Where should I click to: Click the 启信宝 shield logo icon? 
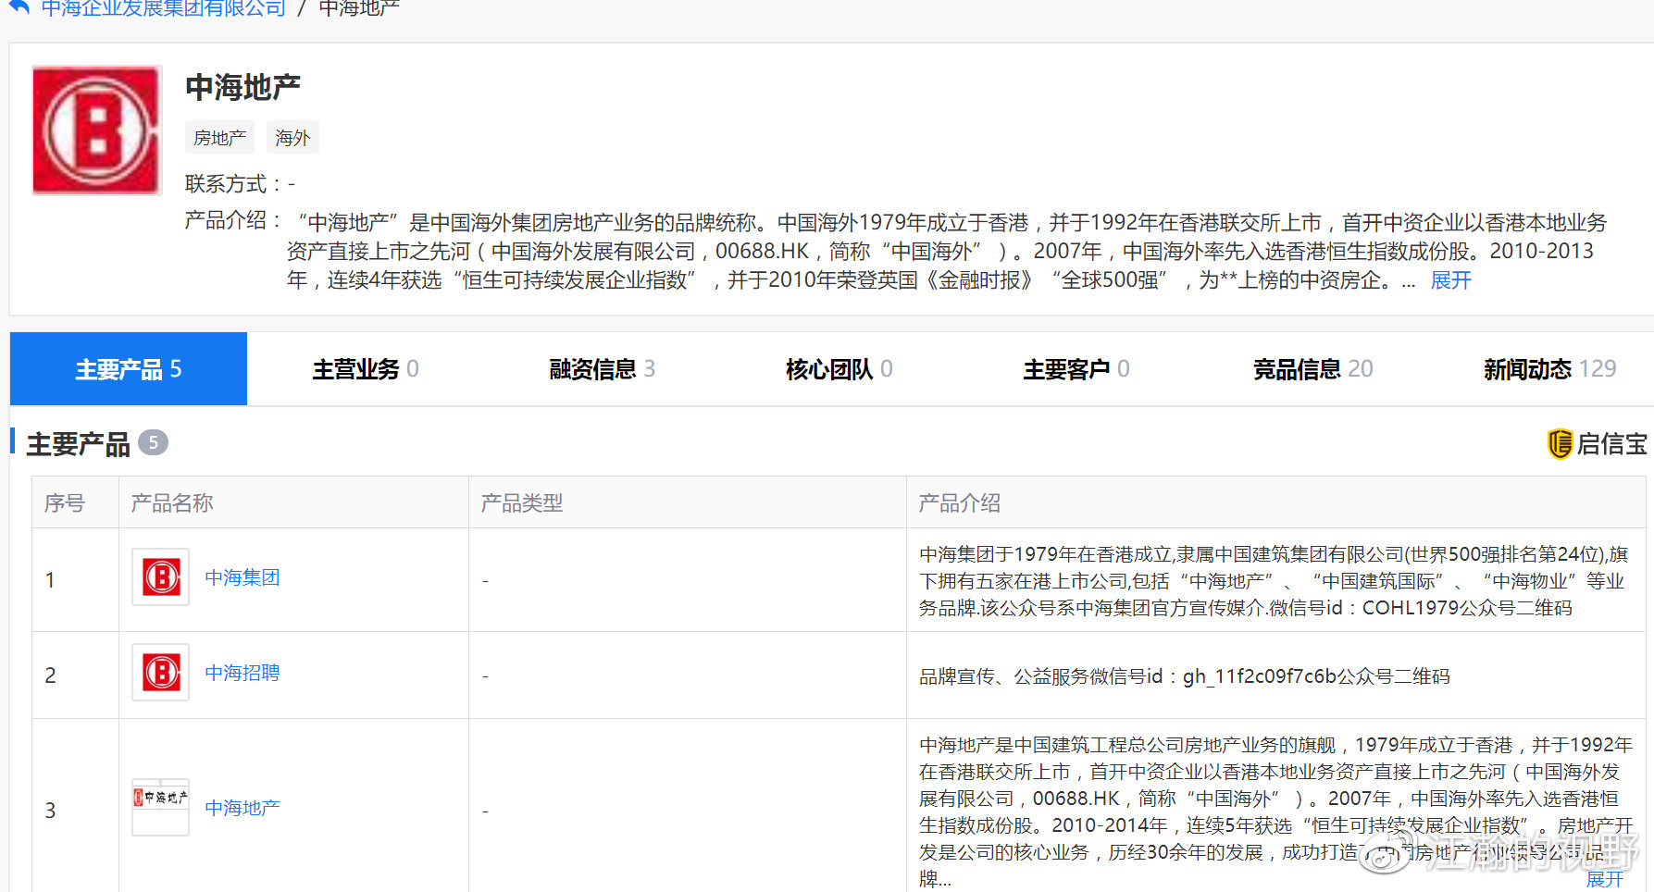click(1560, 444)
